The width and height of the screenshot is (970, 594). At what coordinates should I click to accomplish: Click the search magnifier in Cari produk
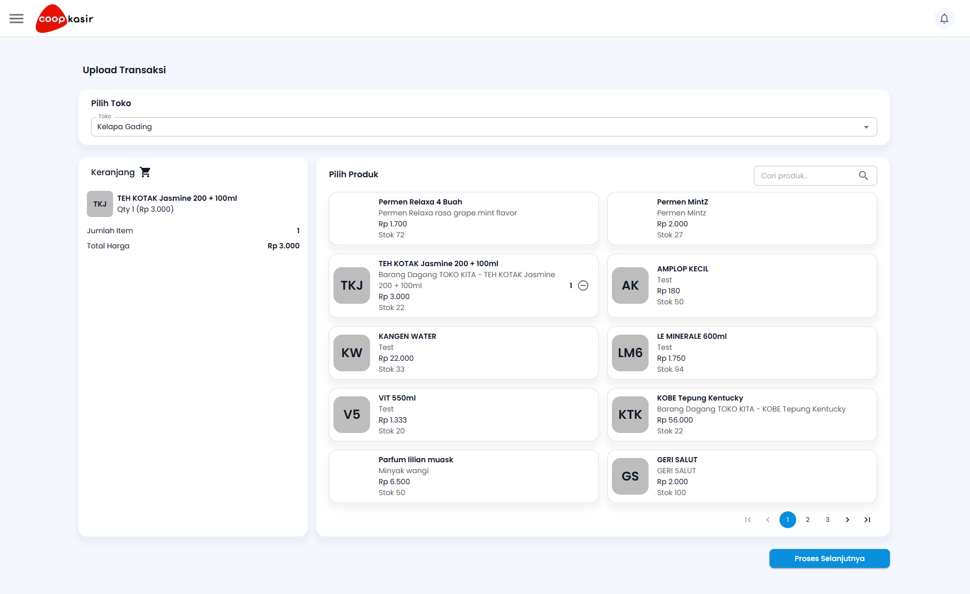(x=863, y=176)
